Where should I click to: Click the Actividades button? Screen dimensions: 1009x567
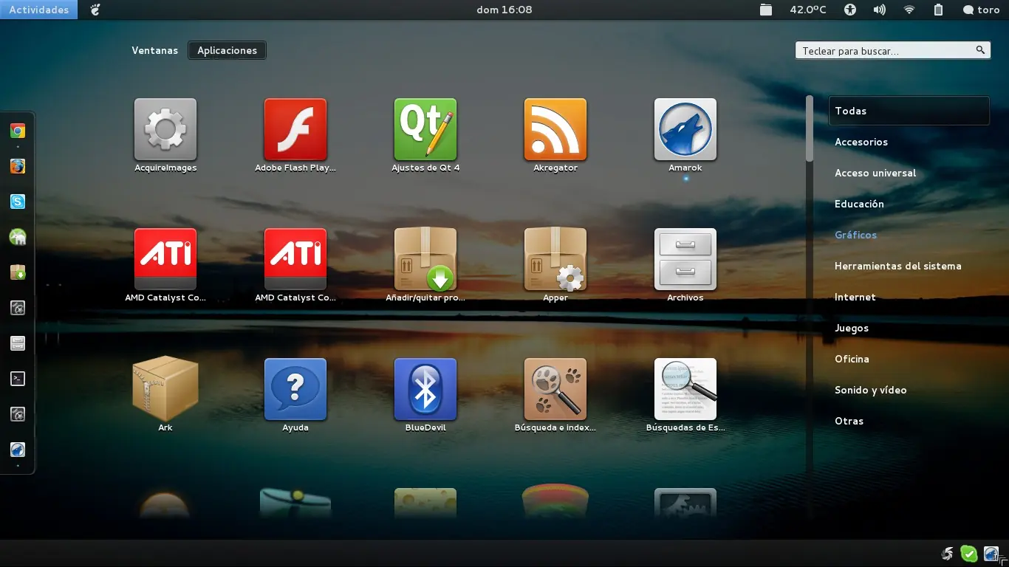click(x=38, y=10)
